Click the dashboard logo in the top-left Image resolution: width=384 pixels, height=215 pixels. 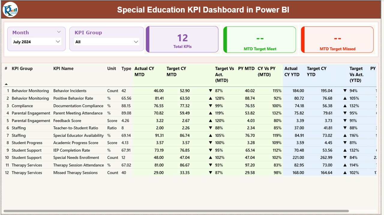pyautogui.click(x=10, y=9)
